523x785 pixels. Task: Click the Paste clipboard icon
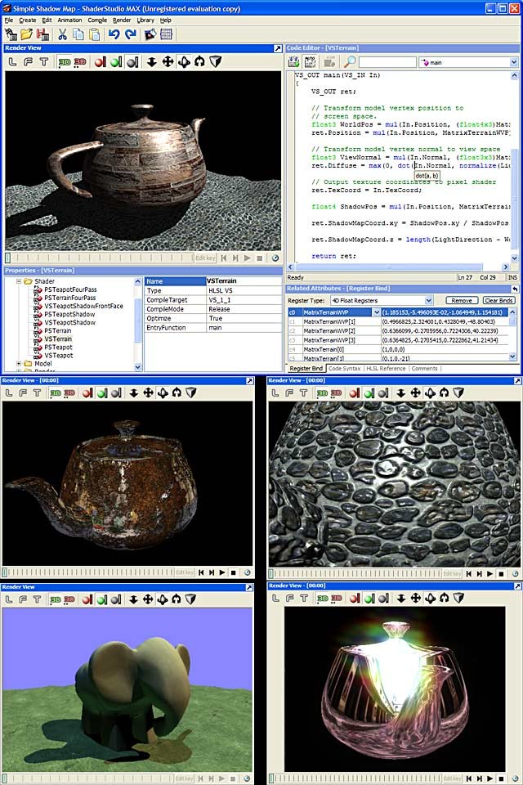point(94,34)
